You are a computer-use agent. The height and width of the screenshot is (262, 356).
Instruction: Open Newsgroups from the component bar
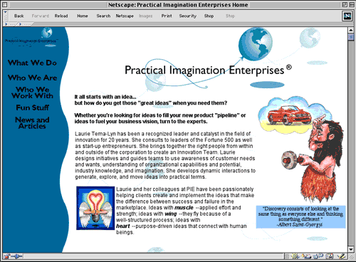(x=318, y=256)
